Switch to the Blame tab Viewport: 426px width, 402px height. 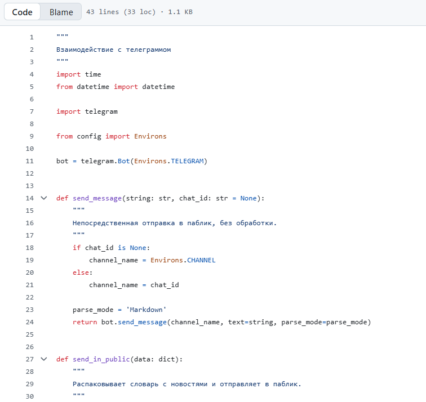click(61, 12)
